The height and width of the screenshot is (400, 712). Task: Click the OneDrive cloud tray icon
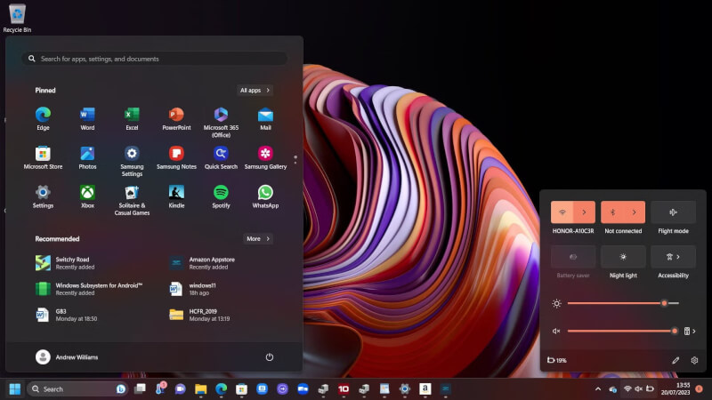tap(612, 389)
